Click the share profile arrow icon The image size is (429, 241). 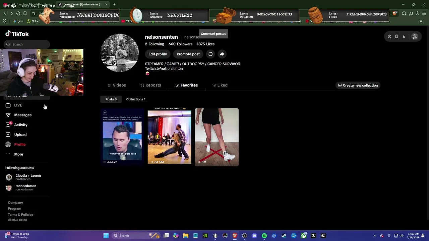(222, 54)
